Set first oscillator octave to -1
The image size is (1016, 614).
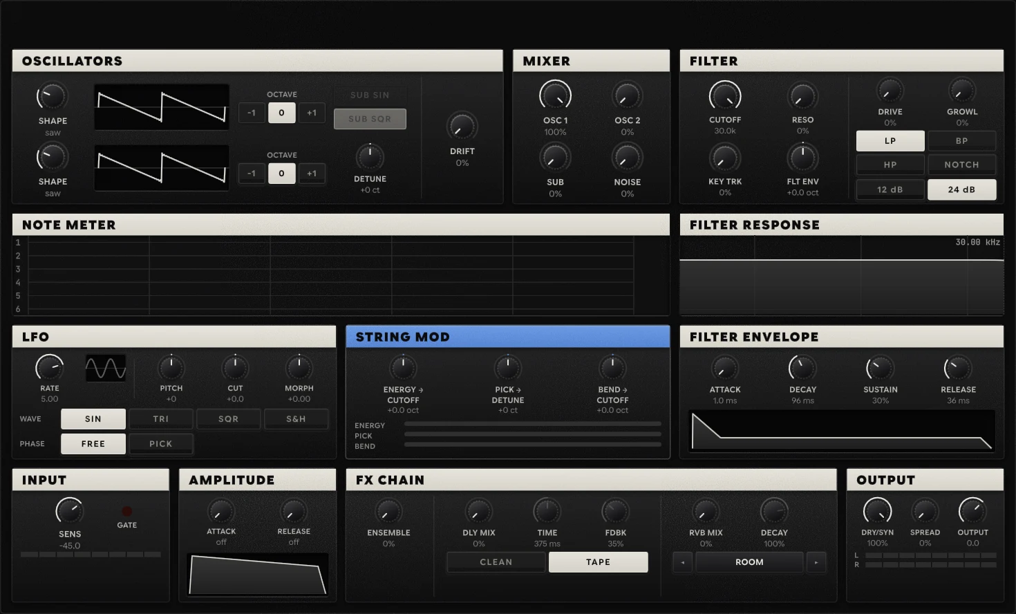pyautogui.click(x=252, y=113)
